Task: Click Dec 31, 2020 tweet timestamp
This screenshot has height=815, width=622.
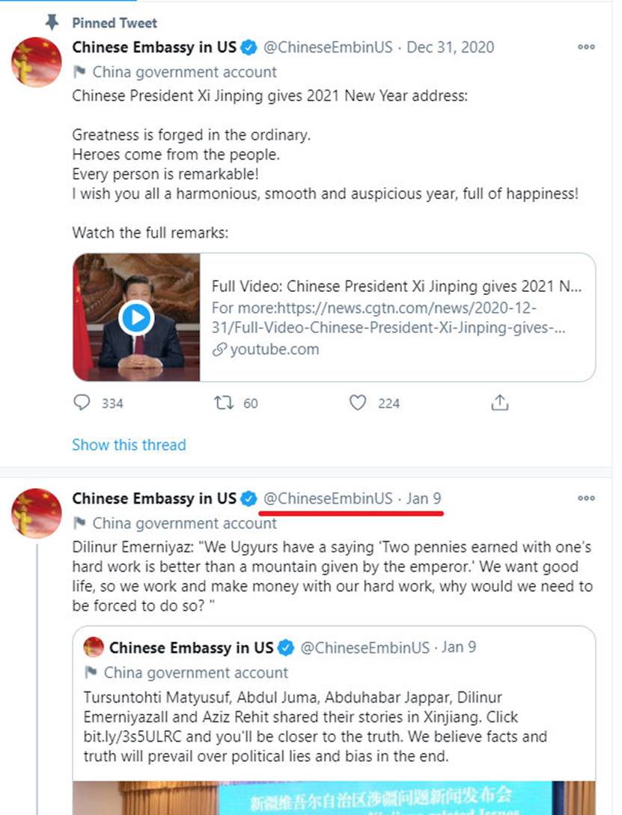Action: 451,47
